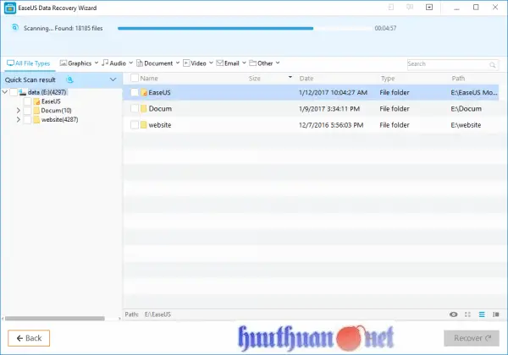508x355 pixels.
Task: Sort by the Size column header
Action: click(x=255, y=79)
